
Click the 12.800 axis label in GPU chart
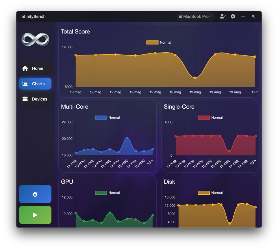[x=67, y=197]
